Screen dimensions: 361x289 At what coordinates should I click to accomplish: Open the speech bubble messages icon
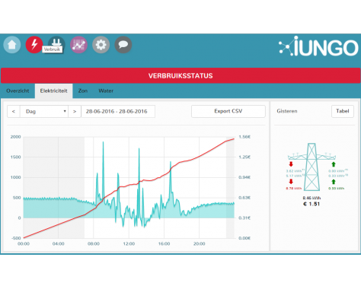point(123,45)
